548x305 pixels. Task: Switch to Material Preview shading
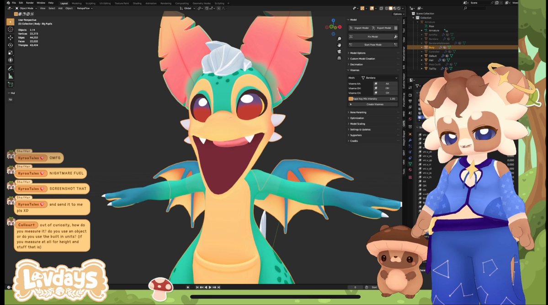[395, 8]
